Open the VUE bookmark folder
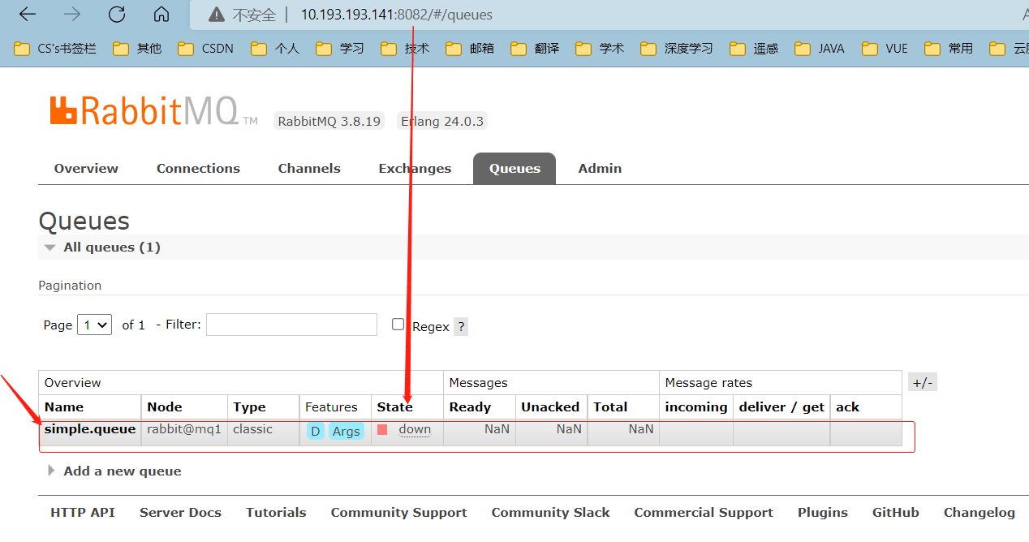This screenshot has height=542, width=1029. (x=885, y=49)
